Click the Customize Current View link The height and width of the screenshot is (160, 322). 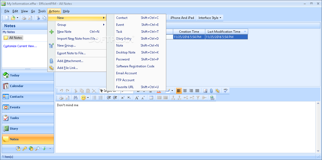(20, 46)
